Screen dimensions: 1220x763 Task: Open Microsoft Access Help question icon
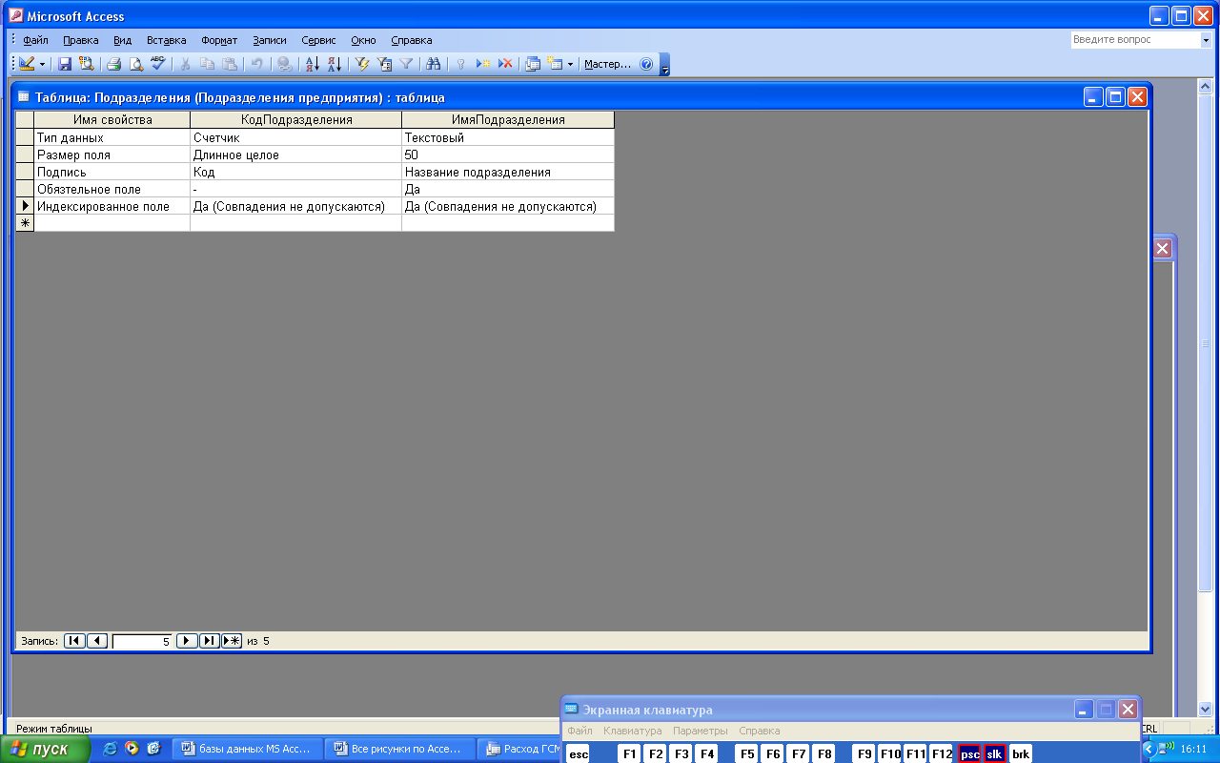[646, 65]
